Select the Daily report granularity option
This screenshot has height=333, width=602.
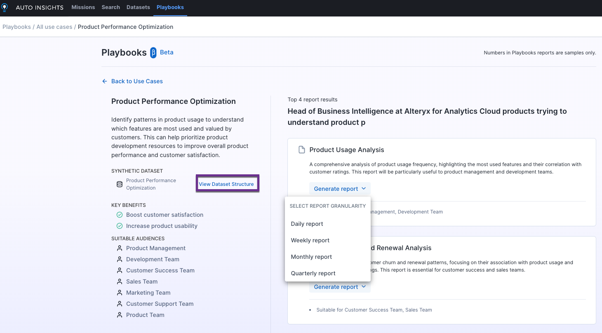[307, 224]
